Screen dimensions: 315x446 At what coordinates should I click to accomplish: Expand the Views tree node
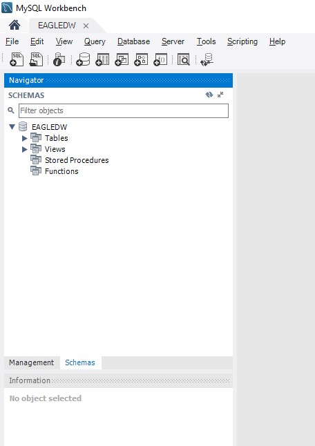(25, 149)
